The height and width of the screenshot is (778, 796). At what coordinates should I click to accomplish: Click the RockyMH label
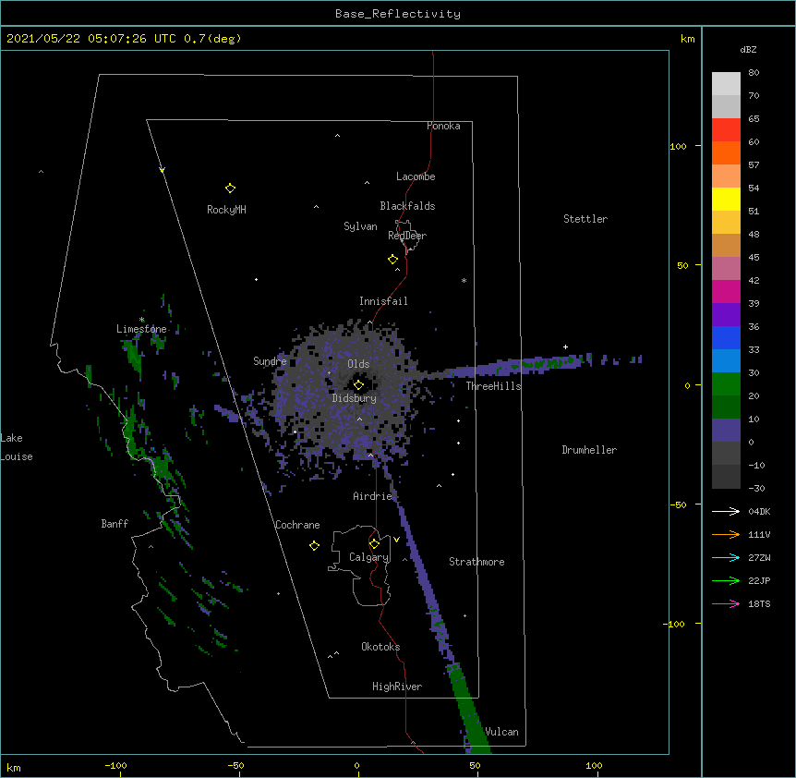(x=226, y=210)
